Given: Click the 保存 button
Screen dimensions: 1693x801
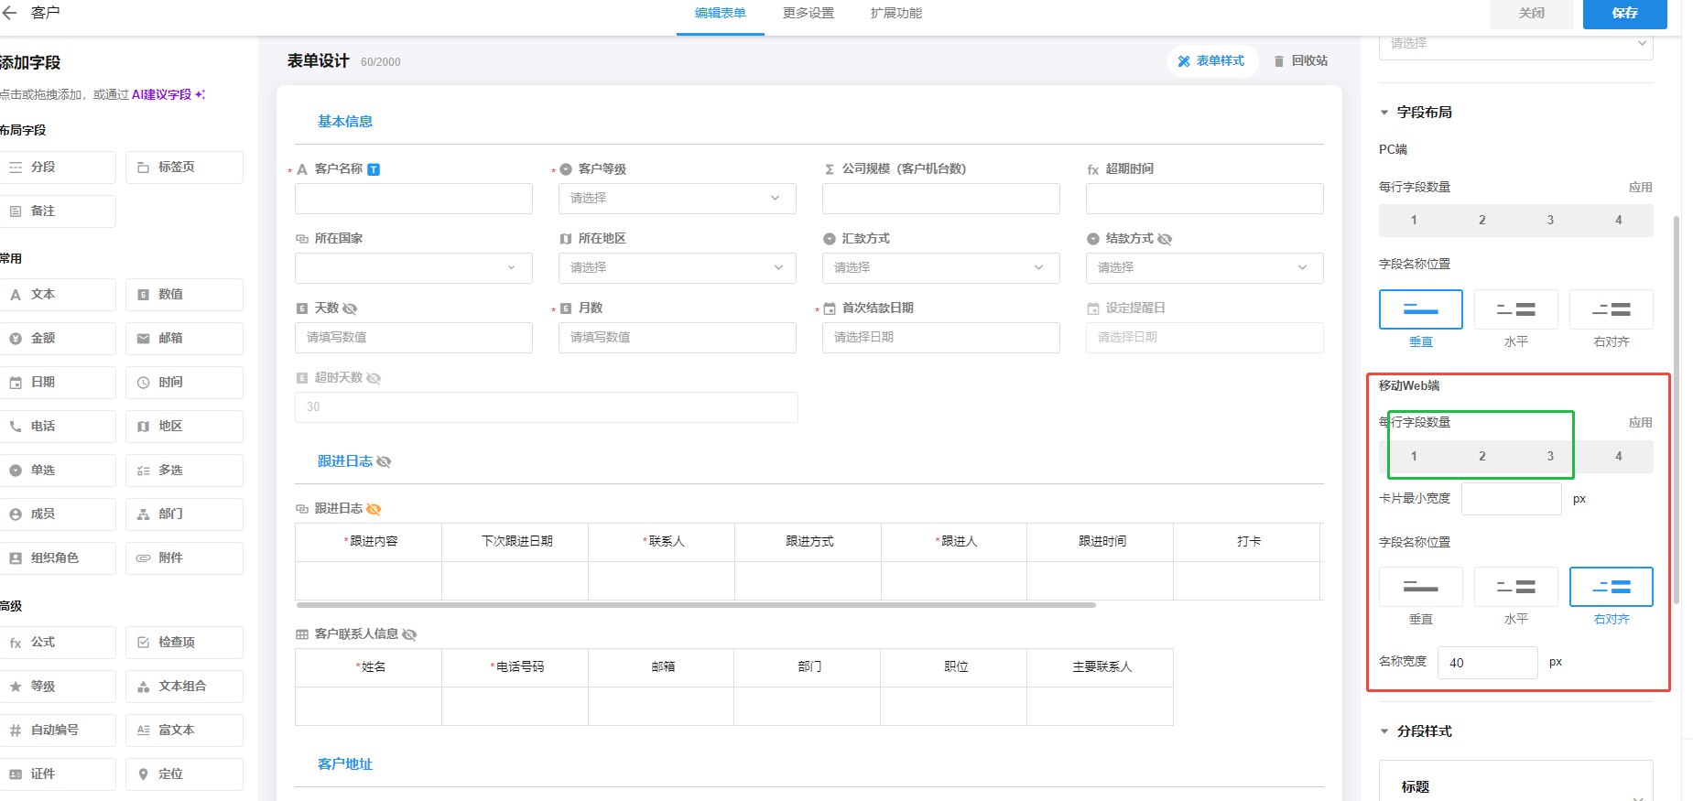Looking at the screenshot, I should [x=1625, y=14].
